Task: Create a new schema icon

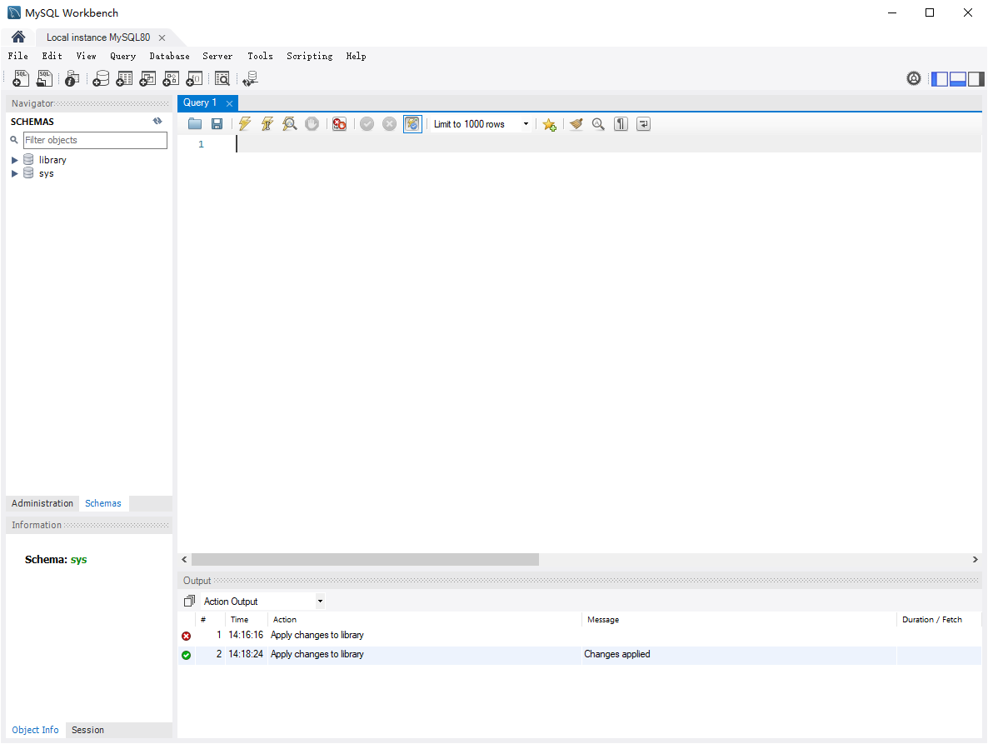Action: (x=101, y=78)
